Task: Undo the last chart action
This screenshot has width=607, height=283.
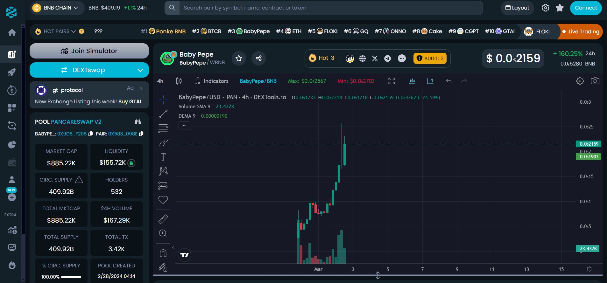Action: tap(449, 81)
